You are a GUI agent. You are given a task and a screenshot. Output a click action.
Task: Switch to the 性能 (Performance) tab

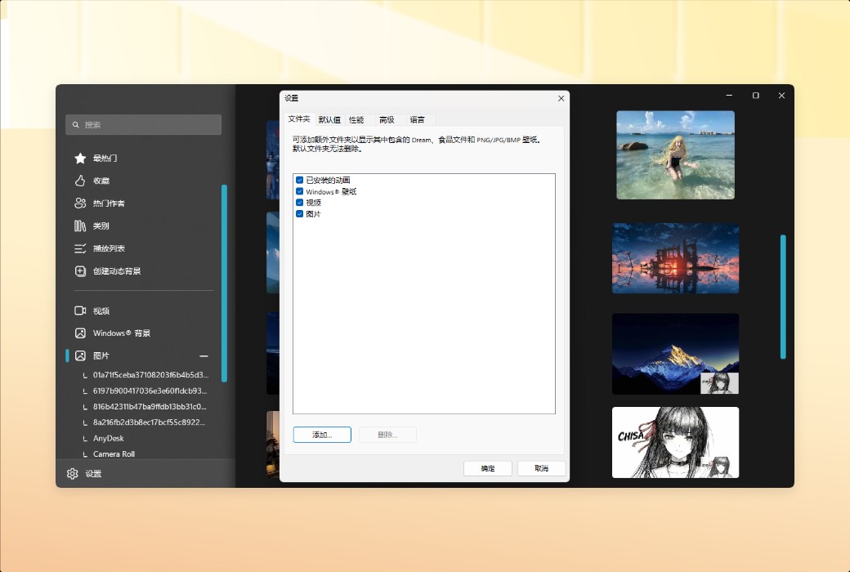click(x=356, y=119)
